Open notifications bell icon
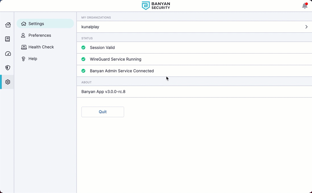Image resolution: width=312 pixels, height=193 pixels. (305, 6)
